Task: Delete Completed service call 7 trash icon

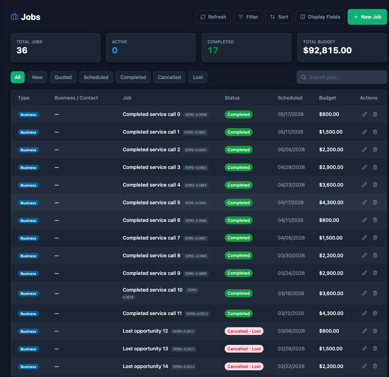Action: pyautogui.click(x=375, y=238)
